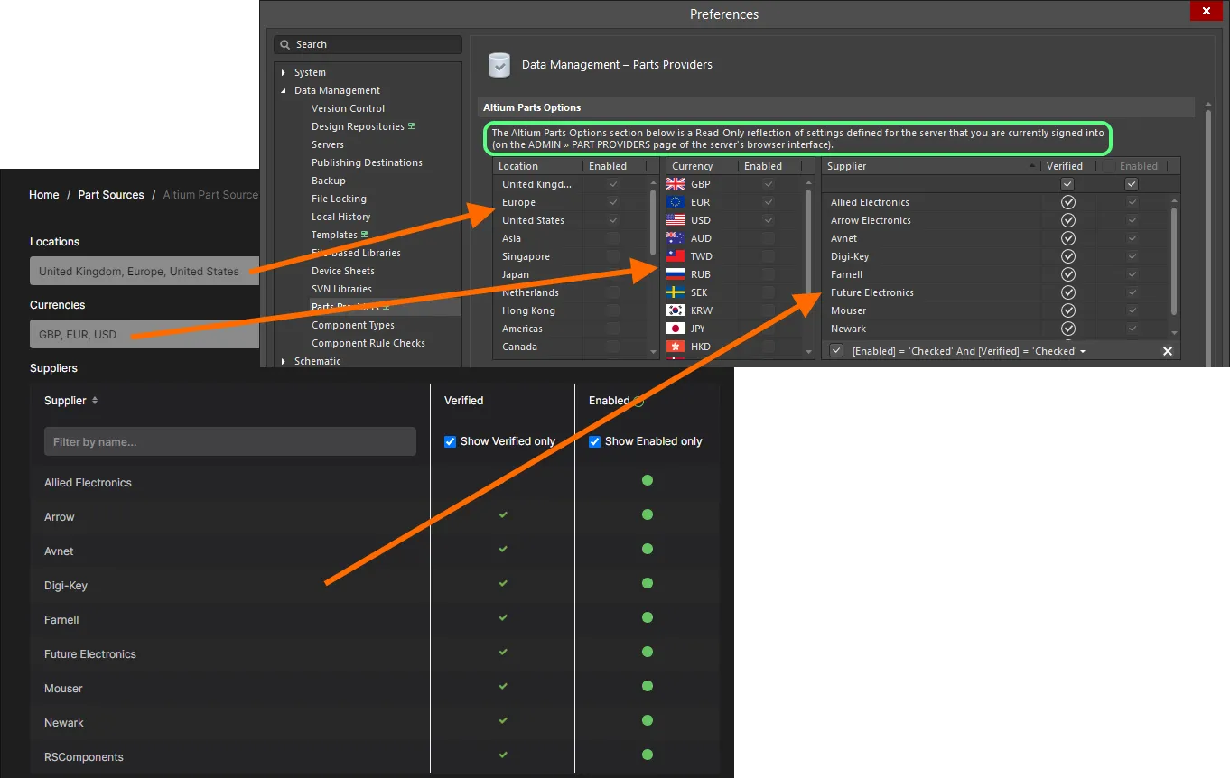Image resolution: width=1230 pixels, height=778 pixels.
Task: Open the Component Types preferences page
Action: 353,325
